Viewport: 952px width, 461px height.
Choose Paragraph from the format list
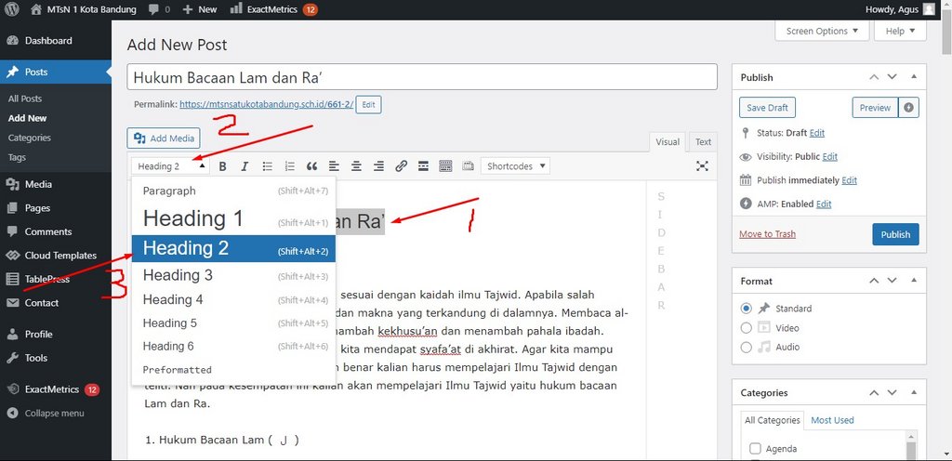click(233, 191)
